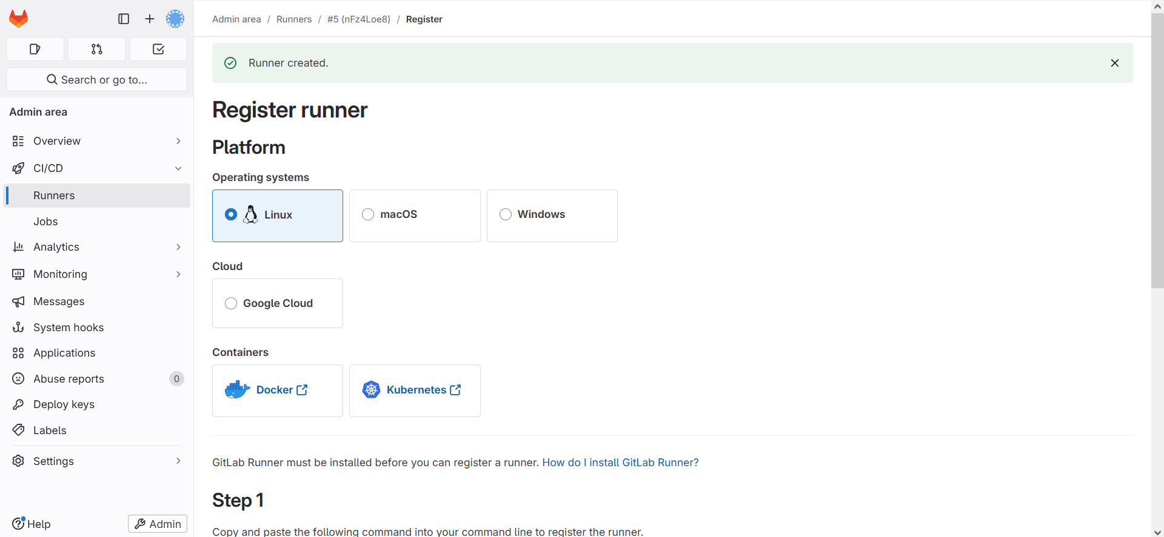Open the Labels sidebar item
1164x537 pixels.
click(97, 430)
